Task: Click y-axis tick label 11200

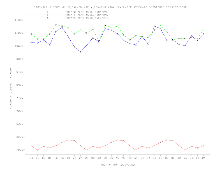Action: (x=19, y=33)
